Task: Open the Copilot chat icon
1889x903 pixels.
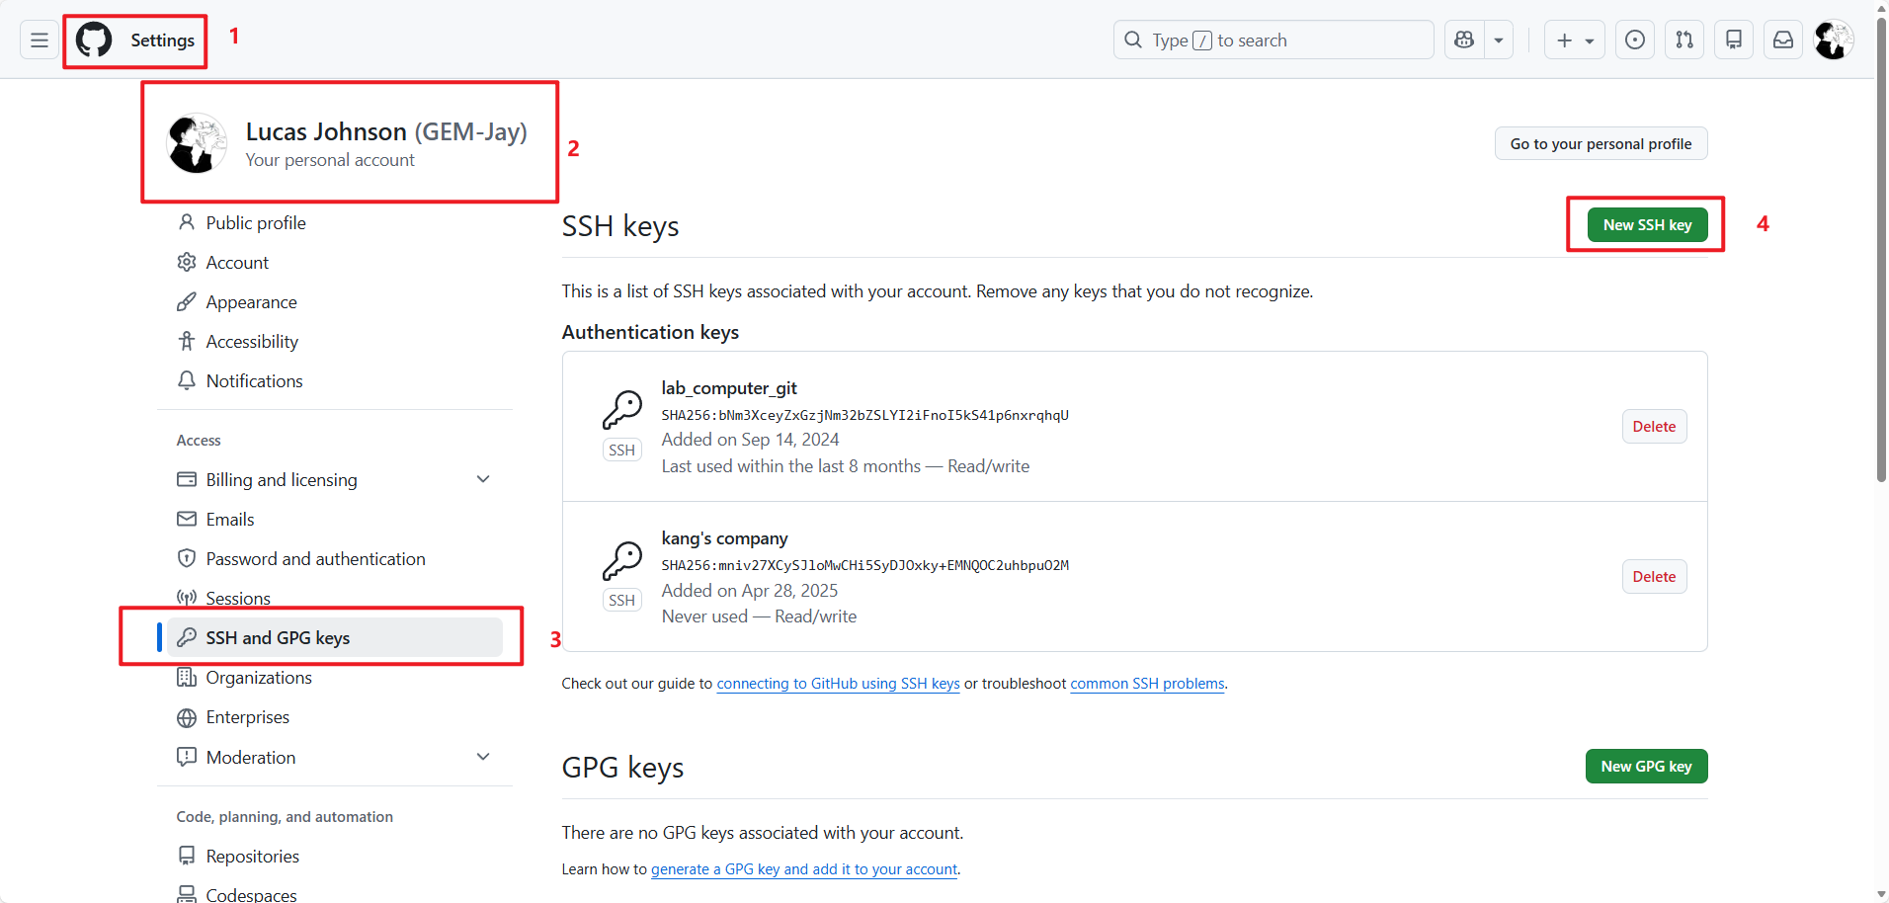Action: pyautogui.click(x=1464, y=41)
